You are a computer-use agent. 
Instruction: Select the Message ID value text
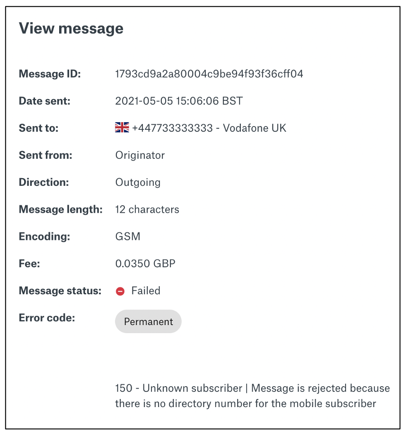tap(209, 74)
